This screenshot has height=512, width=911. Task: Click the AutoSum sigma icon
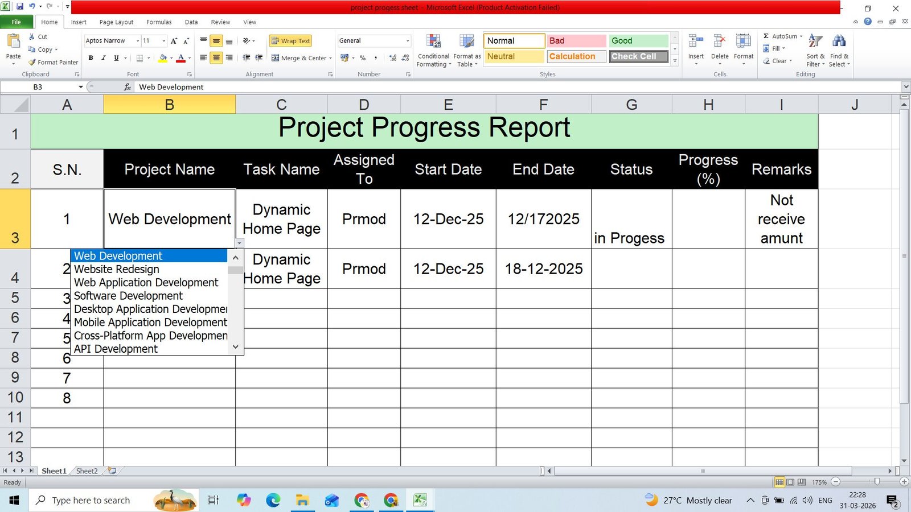(x=766, y=36)
